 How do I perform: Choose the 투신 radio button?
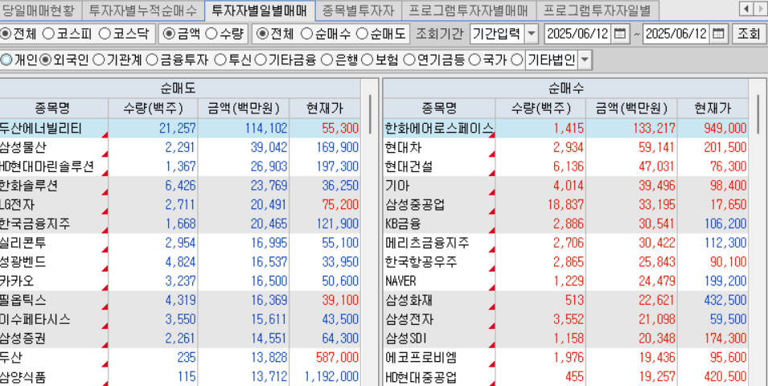[220, 60]
